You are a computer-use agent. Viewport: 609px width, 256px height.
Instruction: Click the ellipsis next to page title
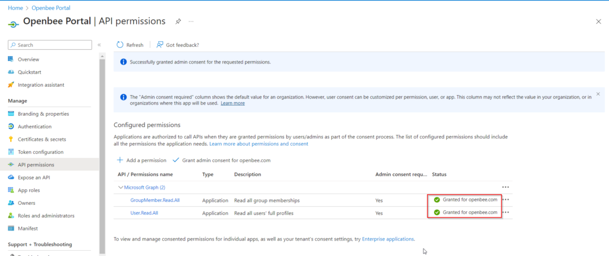click(191, 21)
